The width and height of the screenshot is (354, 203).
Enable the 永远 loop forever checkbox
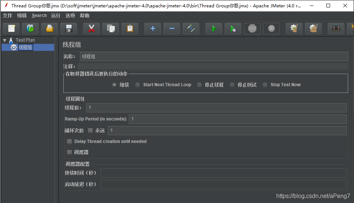90,130
